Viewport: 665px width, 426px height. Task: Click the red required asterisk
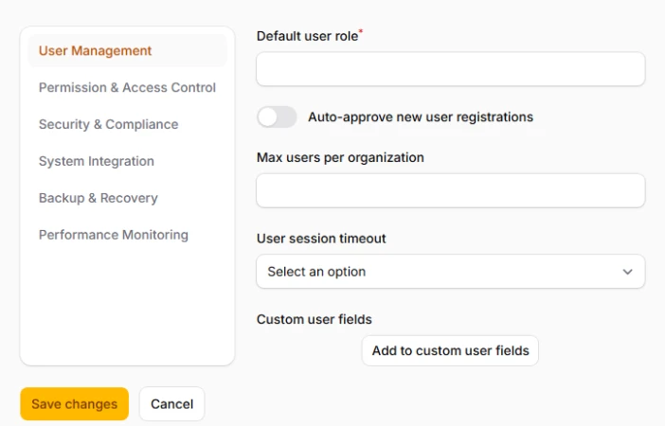click(361, 33)
